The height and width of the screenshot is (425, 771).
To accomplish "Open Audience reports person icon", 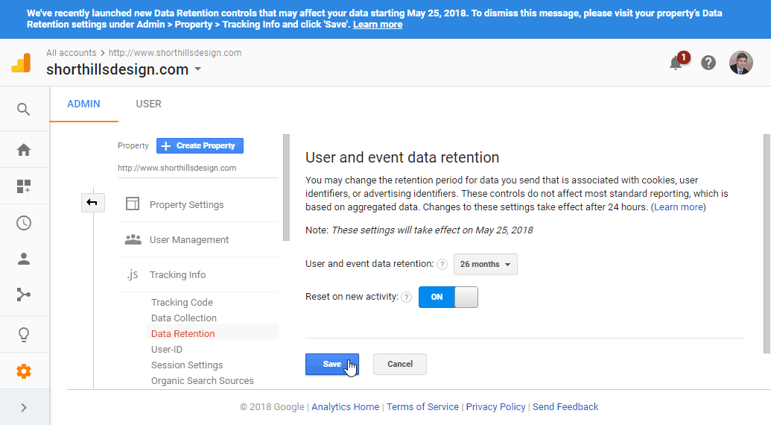I will [x=24, y=259].
